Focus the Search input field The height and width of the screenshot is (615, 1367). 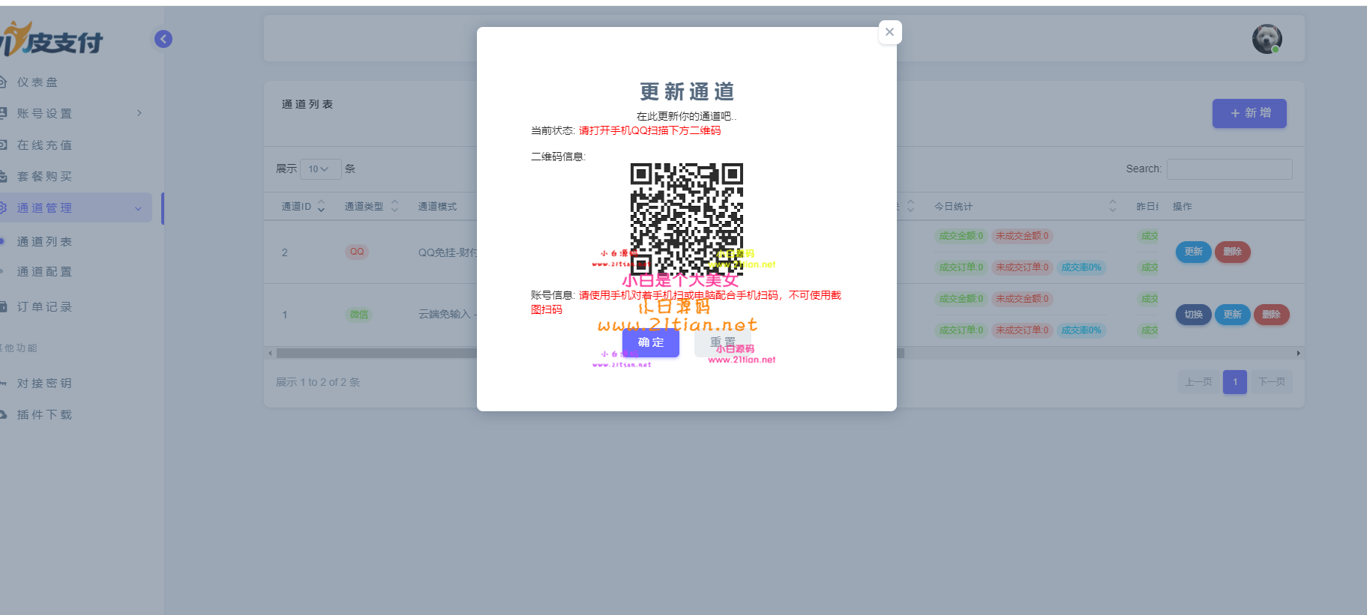pyautogui.click(x=1229, y=169)
